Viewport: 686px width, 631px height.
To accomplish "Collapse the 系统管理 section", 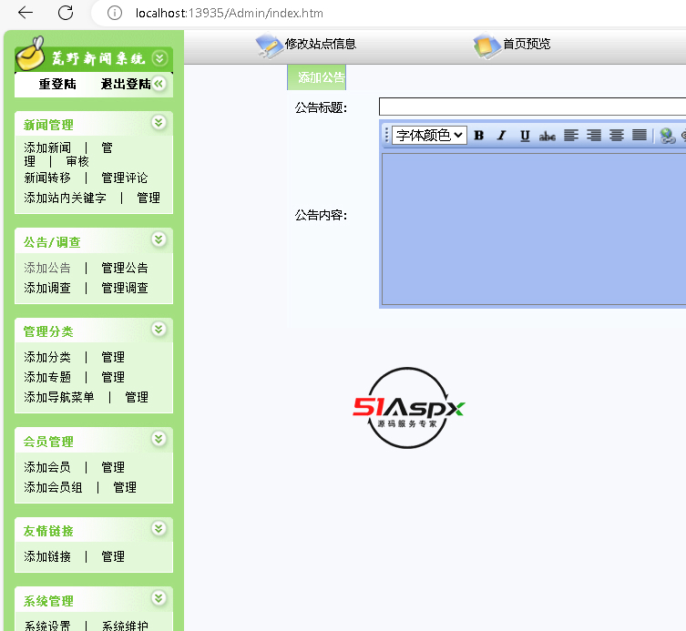I will pos(159,598).
